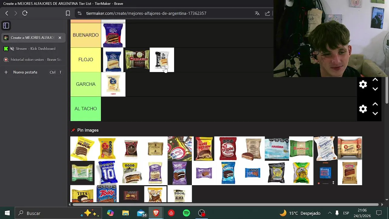
Task: Move the GARCHA row down
Action: coord(375,89)
